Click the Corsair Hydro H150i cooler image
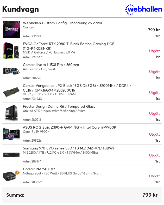 [x=11, y=71]
